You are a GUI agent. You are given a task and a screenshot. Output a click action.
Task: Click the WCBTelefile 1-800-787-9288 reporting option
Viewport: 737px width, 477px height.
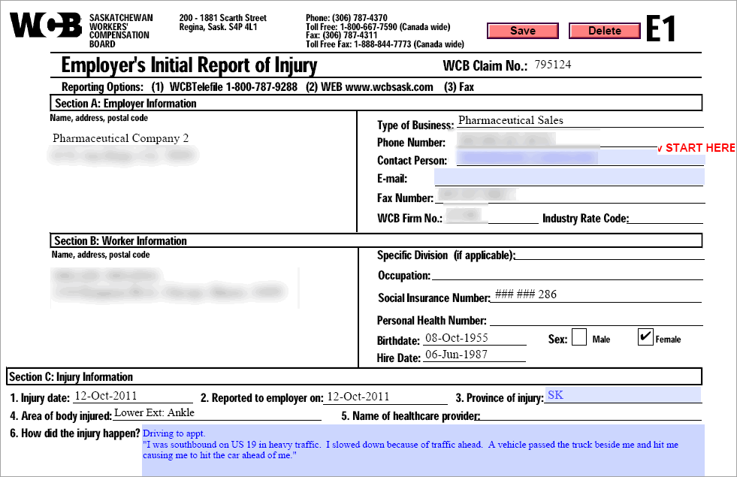pos(225,87)
